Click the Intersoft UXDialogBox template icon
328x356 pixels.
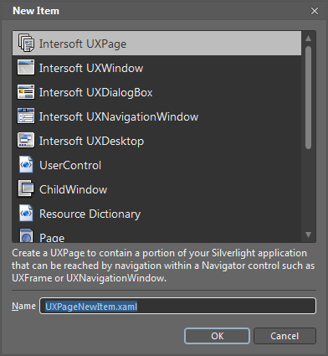click(26, 92)
